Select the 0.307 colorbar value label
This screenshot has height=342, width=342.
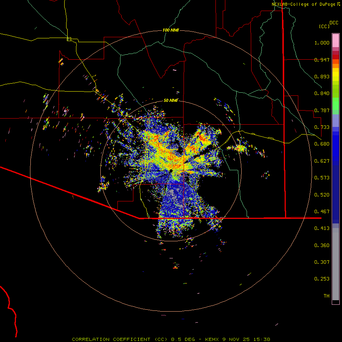click(x=322, y=262)
